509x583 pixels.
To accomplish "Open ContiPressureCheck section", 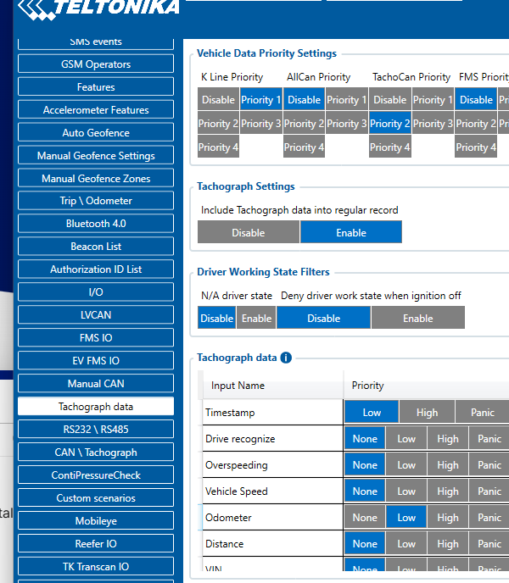I will pyautogui.click(x=96, y=475).
